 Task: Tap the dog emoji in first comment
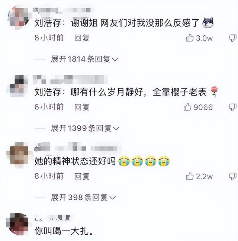tap(208, 23)
